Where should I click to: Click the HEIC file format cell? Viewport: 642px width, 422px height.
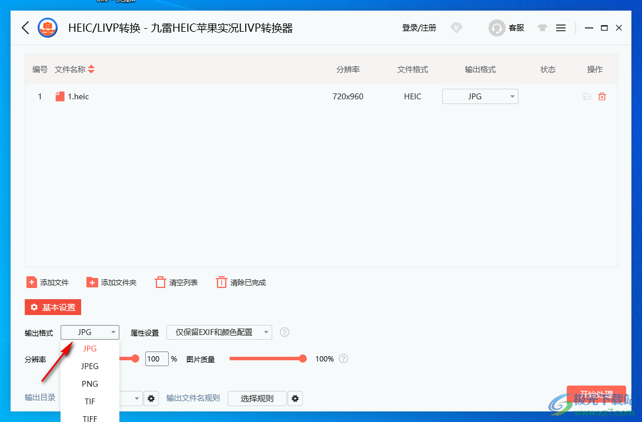point(412,96)
